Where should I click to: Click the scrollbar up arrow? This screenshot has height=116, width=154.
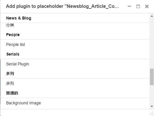coord(152,16)
